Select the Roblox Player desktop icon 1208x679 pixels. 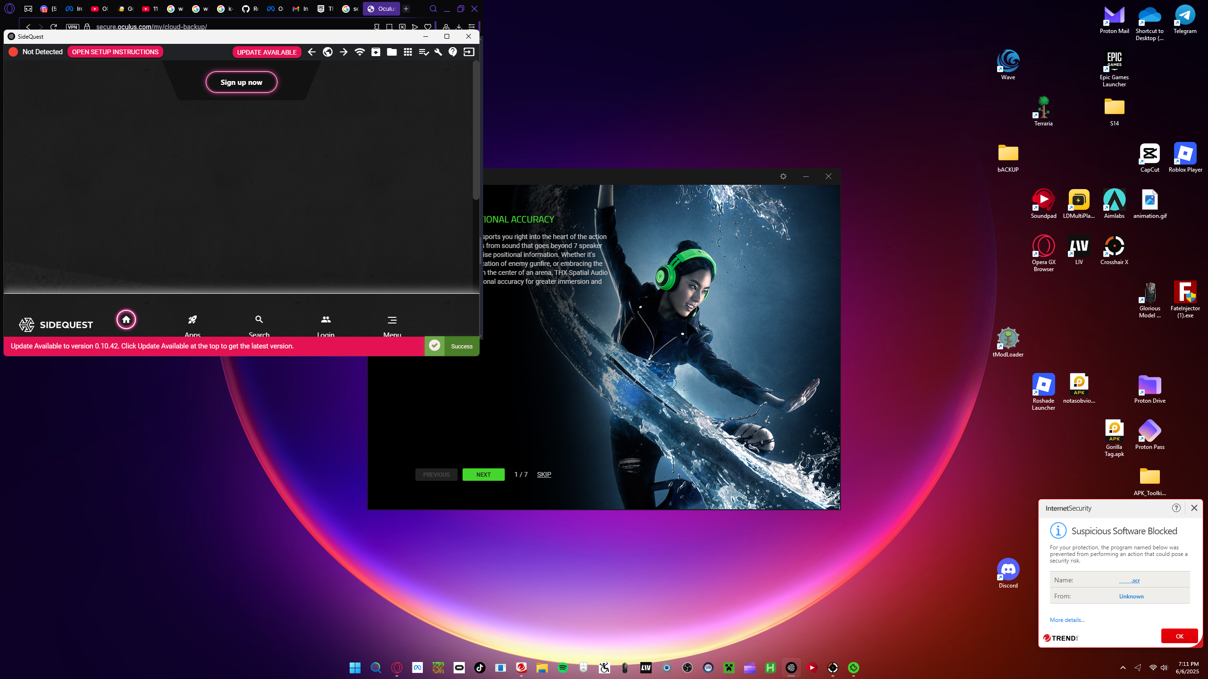pyautogui.click(x=1185, y=158)
